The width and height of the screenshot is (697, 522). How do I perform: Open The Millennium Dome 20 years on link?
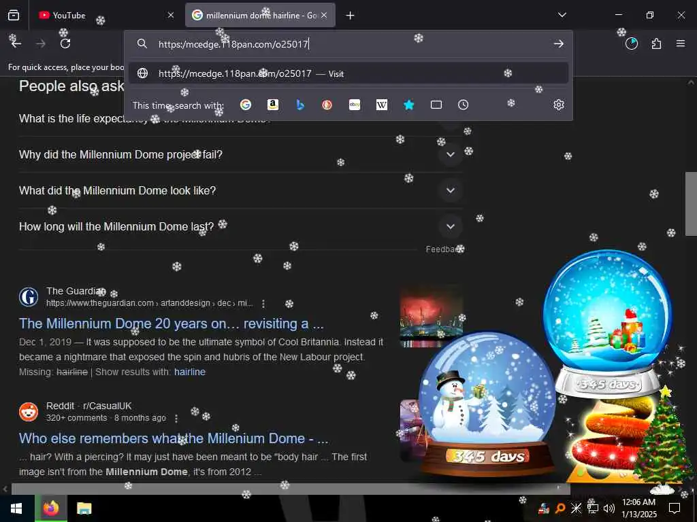171,324
